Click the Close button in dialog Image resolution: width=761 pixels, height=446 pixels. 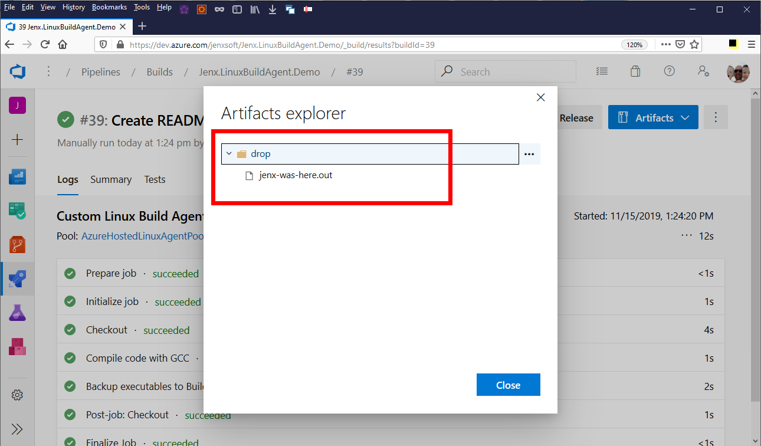(x=508, y=385)
